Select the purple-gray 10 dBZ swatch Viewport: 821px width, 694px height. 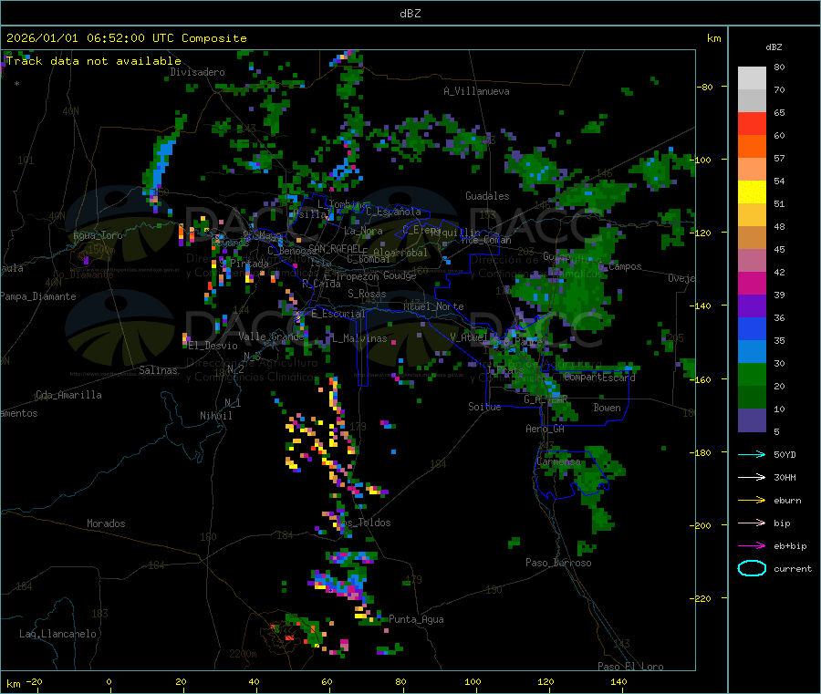pos(752,420)
